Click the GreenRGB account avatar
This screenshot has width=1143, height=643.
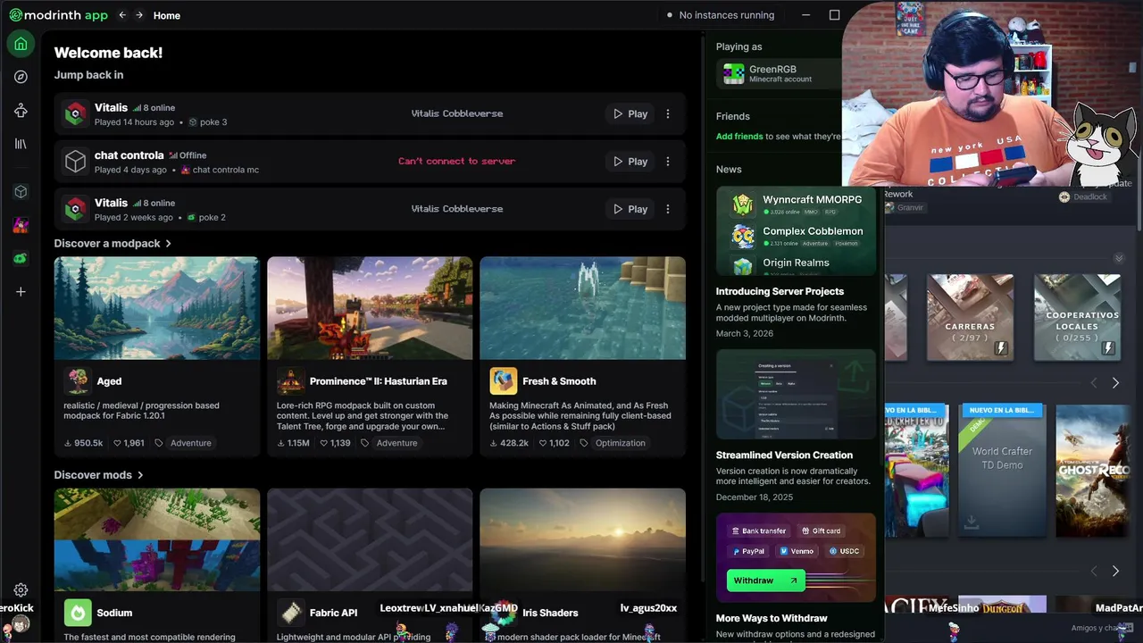click(734, 74)
